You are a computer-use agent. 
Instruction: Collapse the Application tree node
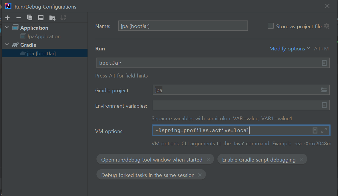pyautogui.click(x=7, y=27)
